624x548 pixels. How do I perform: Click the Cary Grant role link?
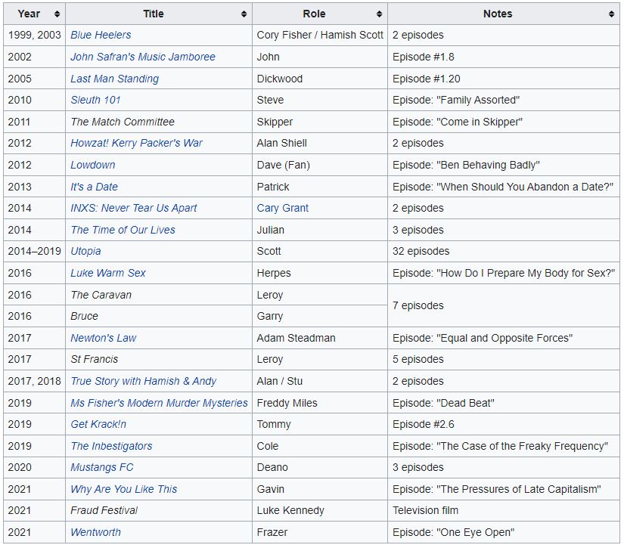(283, 208)
